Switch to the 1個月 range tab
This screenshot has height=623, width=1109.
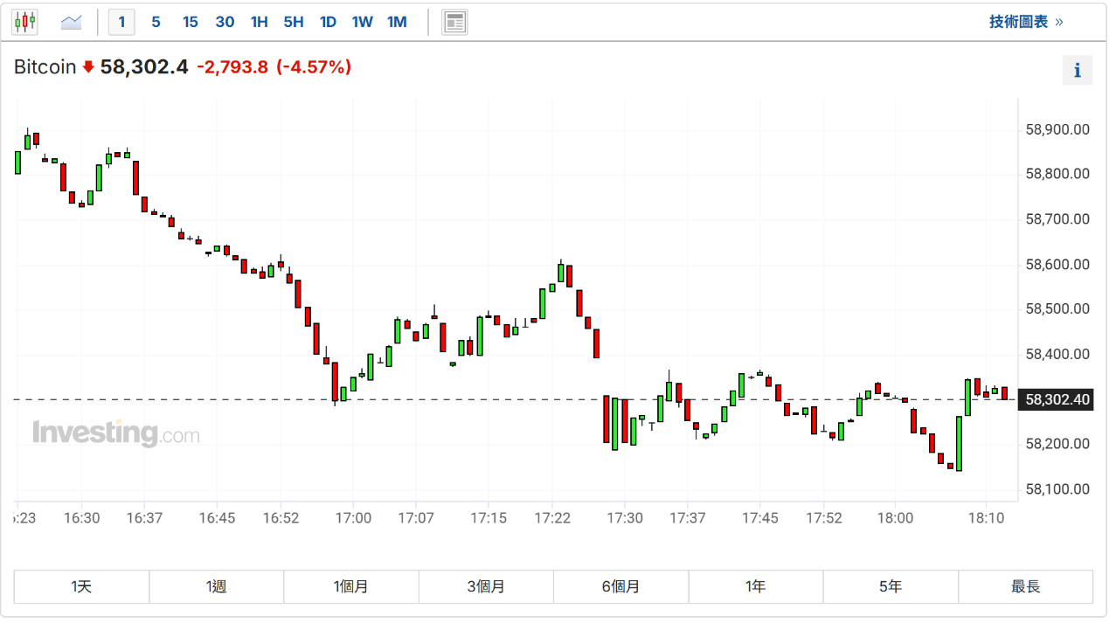351,586
